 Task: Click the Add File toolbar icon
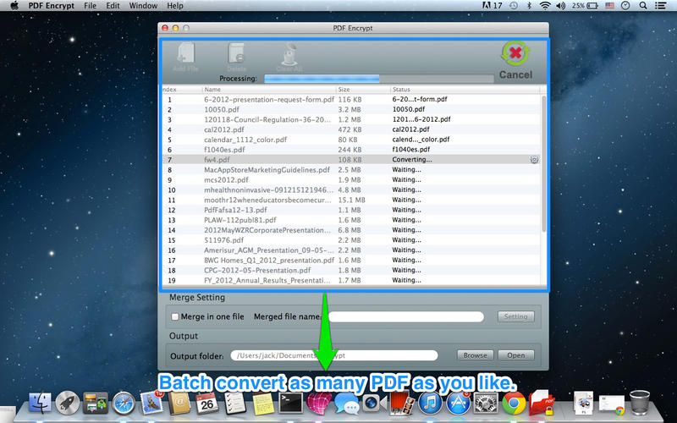click(x=186, y=53)
